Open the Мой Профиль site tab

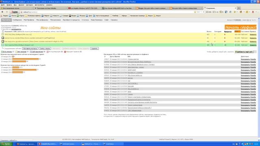tap(29, 20)
